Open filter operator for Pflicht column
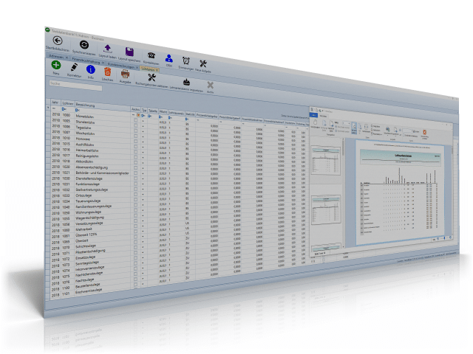473x354 pixels. click(161, 117)
